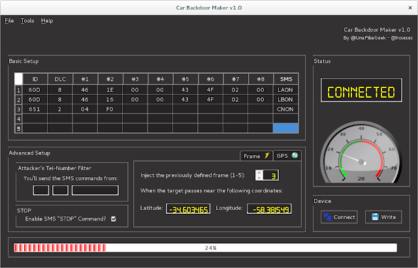Click the DLC cell showing 2

point(59,109)
